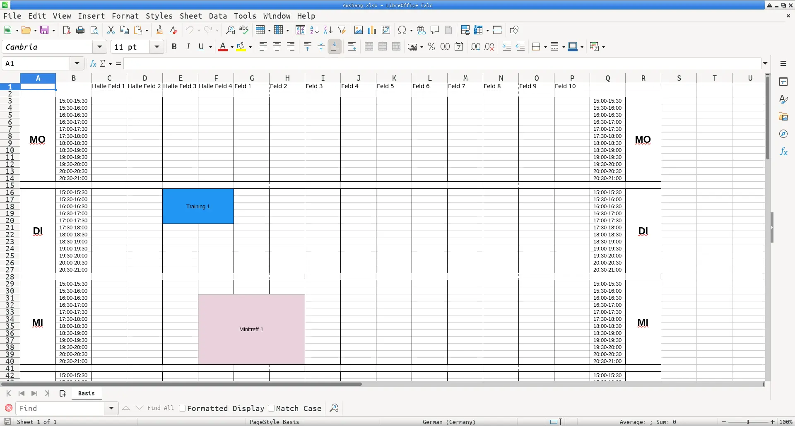The height and width of the screenshot is (426, 795).
Task: Click Freeze Rows and Columns icon
Action: 479,30
